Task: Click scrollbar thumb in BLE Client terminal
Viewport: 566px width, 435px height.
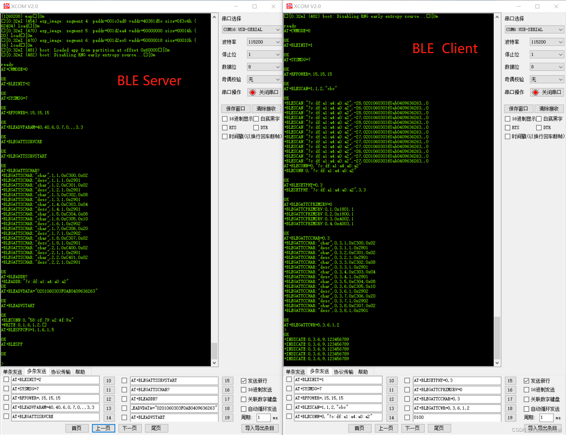Action: point(497,338)
